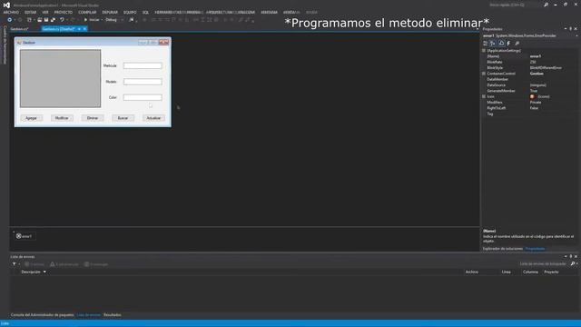
Task: Click the Actualizar button on the form
Action: 153,118
